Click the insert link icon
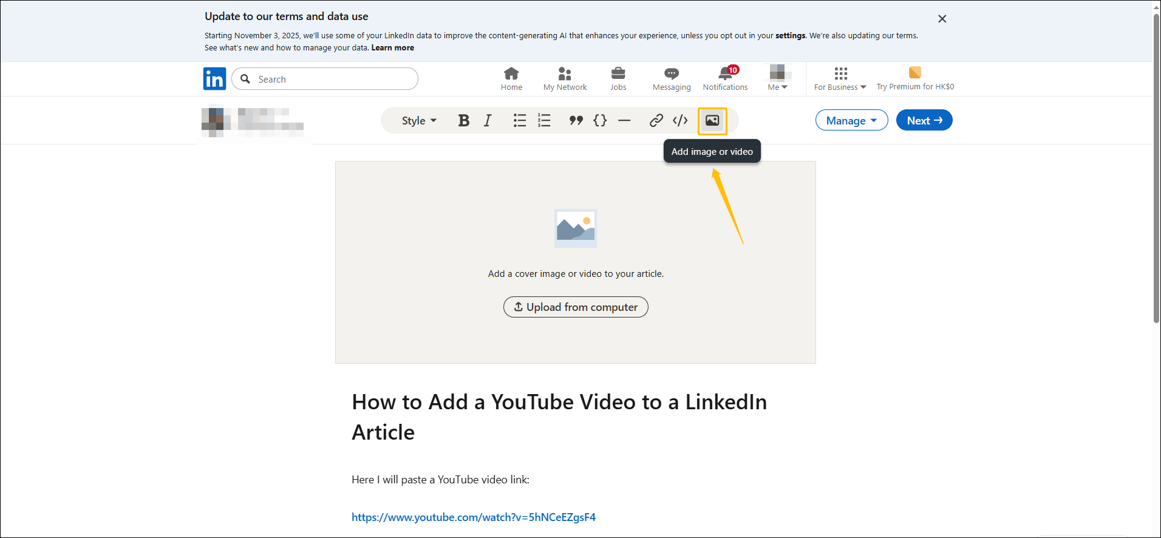Viewport: 1161px width, 538px height. click(x=656, y=121)
